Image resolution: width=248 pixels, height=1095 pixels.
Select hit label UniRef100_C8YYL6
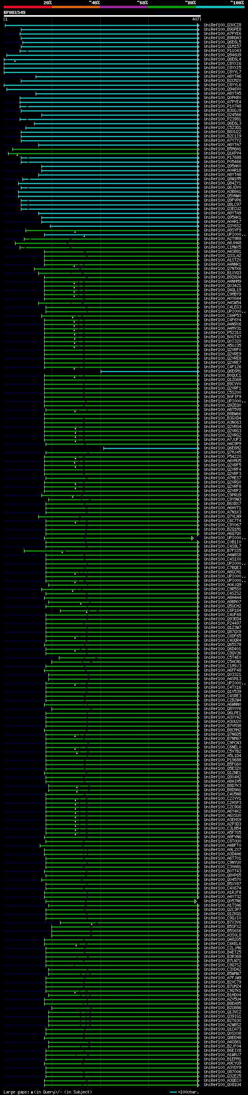222,85
